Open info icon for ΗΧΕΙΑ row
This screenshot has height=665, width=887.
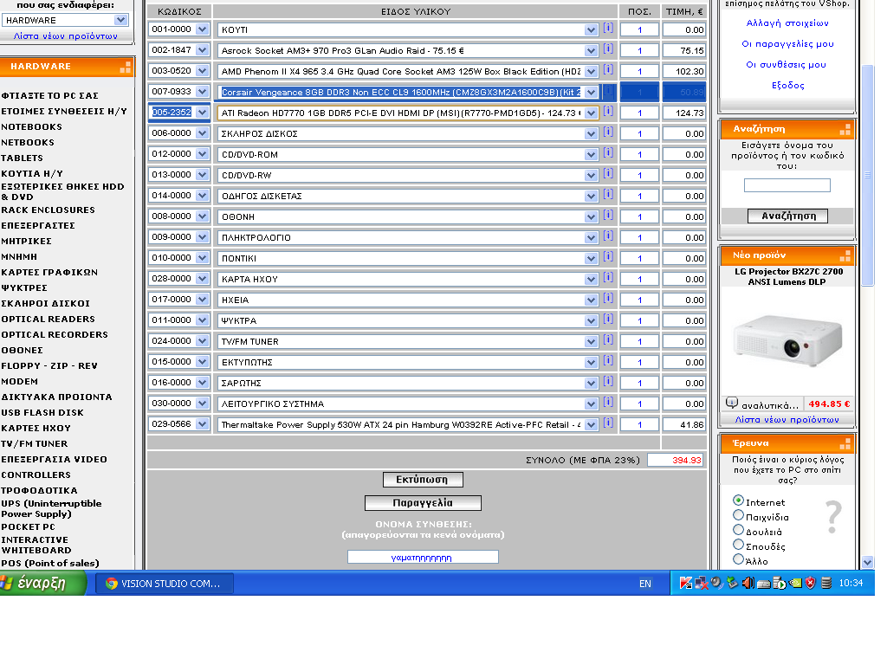[x=608, y=298]
